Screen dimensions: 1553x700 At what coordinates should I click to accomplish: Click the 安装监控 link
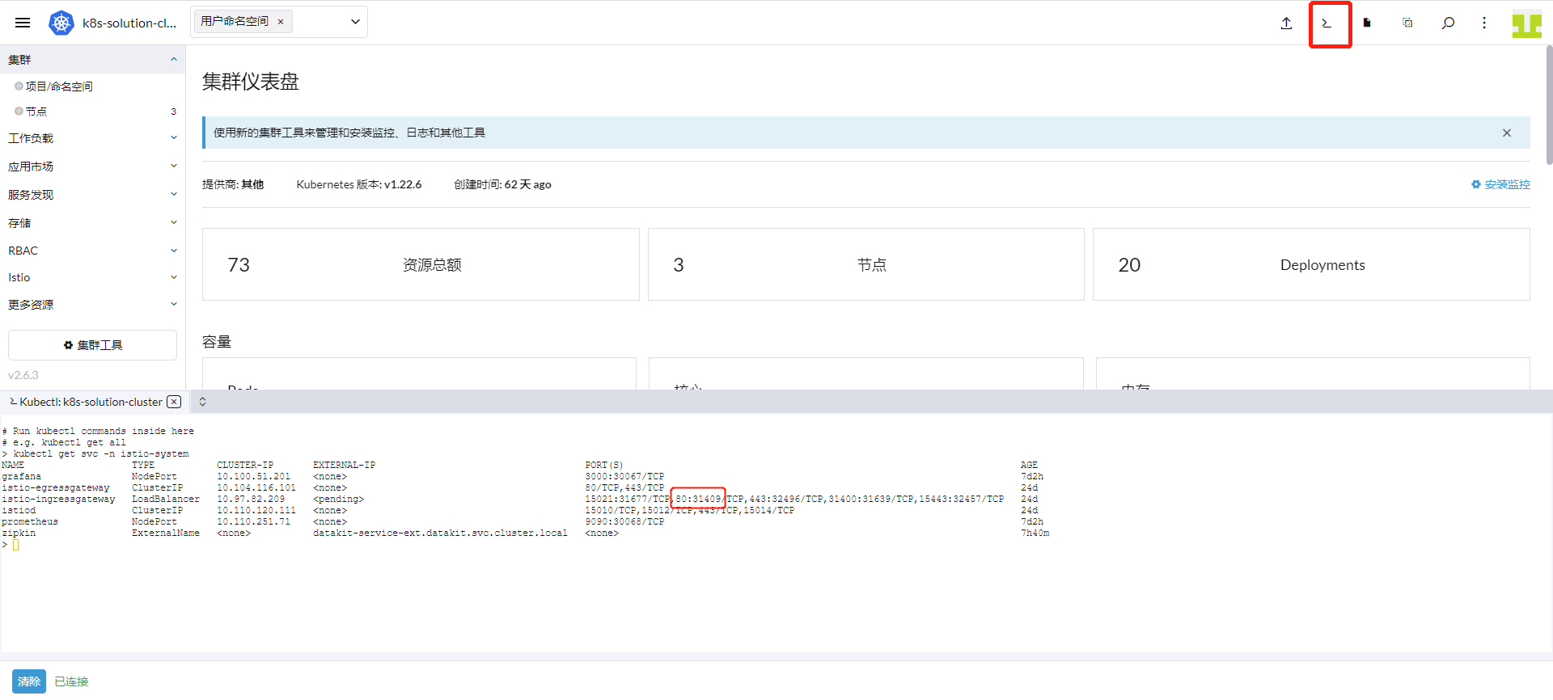1500,184
